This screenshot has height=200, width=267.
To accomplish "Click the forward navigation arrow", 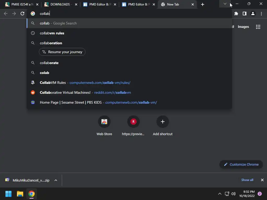I will coord(14,14).
